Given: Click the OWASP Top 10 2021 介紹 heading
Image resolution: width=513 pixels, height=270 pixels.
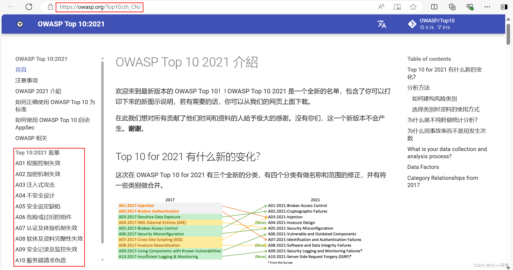Looking at the screenshot, I should 187,62.
